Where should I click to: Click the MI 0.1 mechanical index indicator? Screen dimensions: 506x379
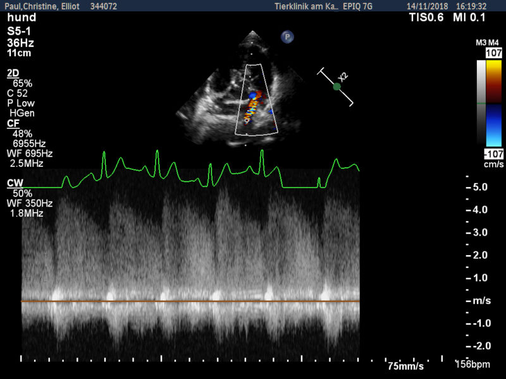470,18
